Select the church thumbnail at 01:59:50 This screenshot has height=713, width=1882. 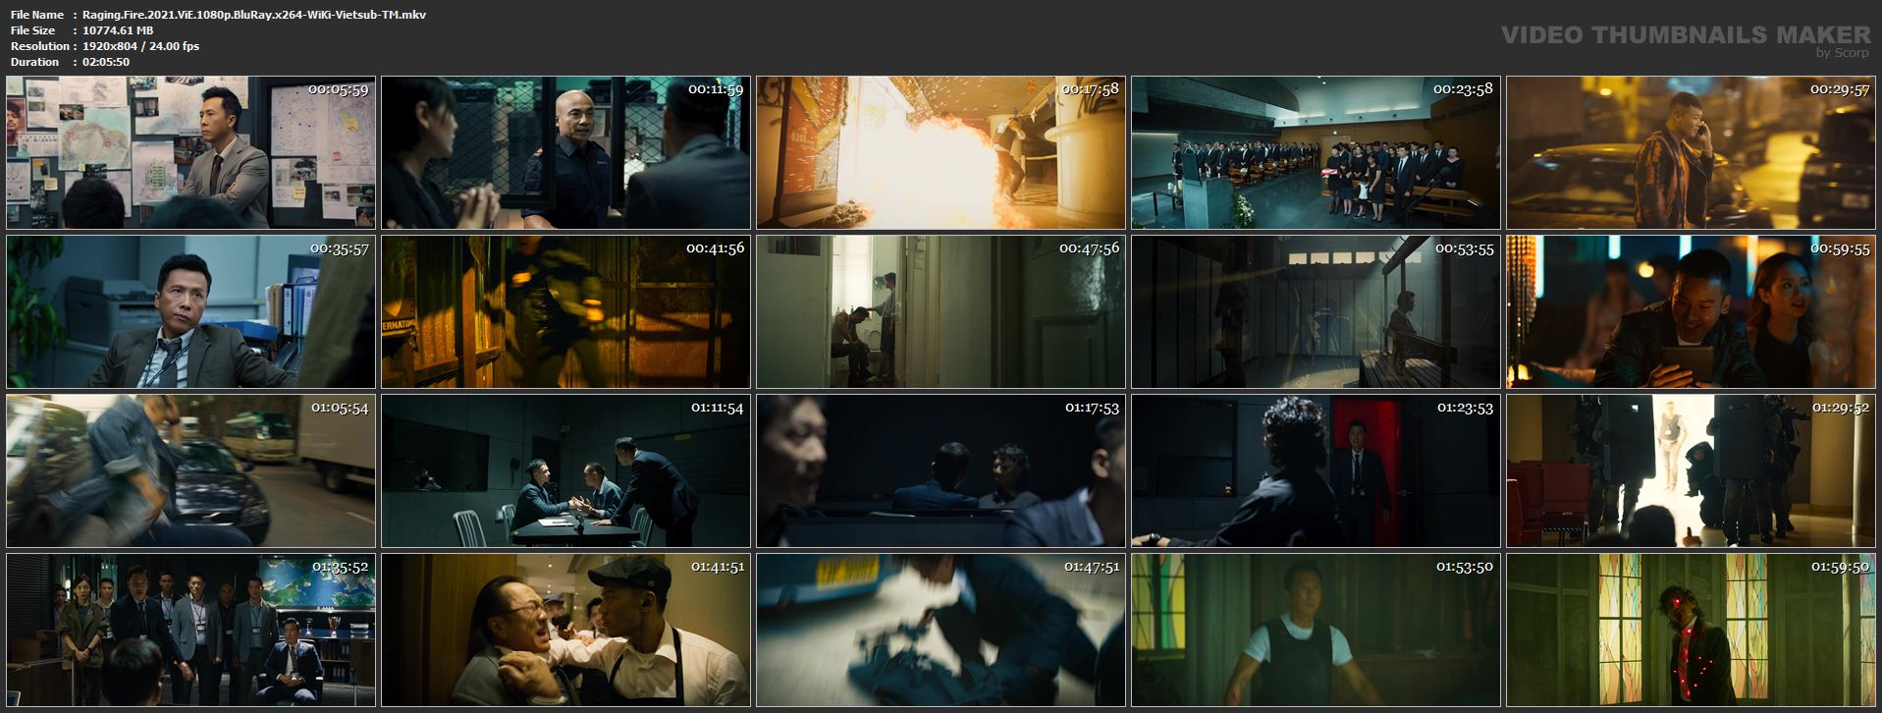tap(1691, 630)
